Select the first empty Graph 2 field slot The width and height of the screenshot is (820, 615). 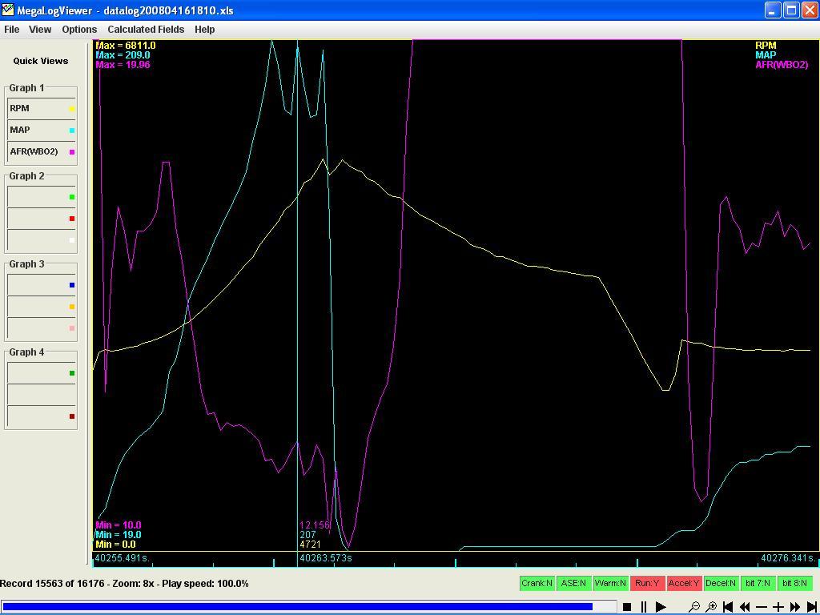(41, 196)
